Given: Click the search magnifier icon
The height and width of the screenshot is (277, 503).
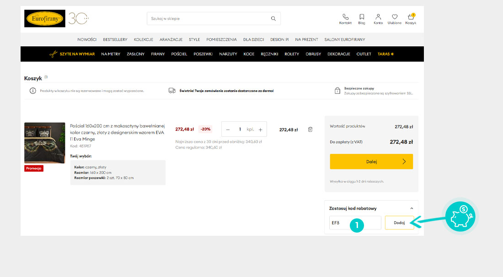Looking at the screenshot, I should [273, 19].
